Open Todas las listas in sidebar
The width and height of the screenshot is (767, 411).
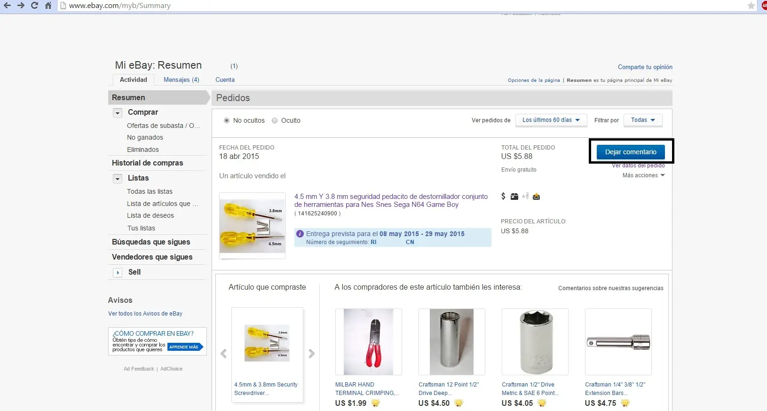pos(150,191)
